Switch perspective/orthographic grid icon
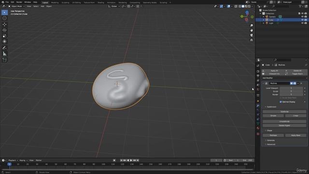309x174 pixels. 252,40
